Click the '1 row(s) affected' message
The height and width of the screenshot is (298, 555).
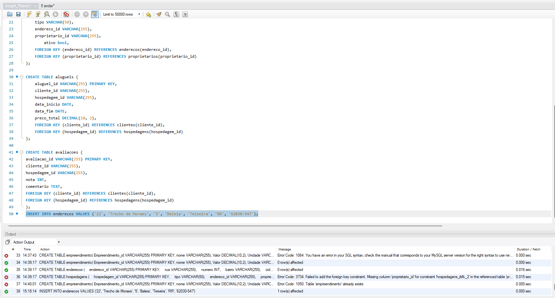(x=290, y=291)
